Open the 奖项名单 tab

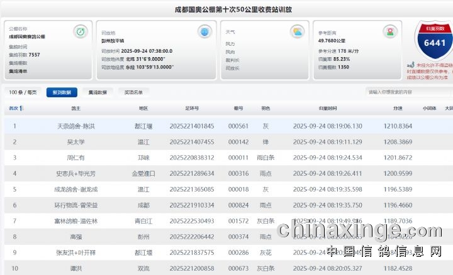pos(133,92)
